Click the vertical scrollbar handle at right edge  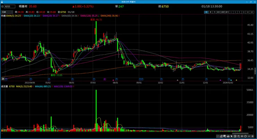(x=255, y=71)
